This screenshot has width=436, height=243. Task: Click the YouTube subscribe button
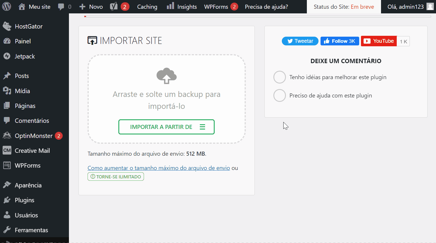(379, 41)
